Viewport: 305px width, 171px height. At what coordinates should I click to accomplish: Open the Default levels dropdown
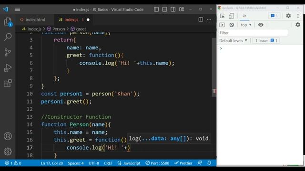coord(233,40)
